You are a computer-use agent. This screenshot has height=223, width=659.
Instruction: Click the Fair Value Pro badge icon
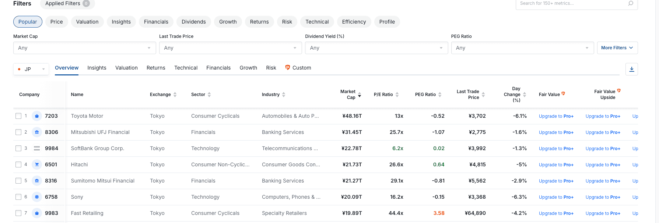tap(563, 94)
